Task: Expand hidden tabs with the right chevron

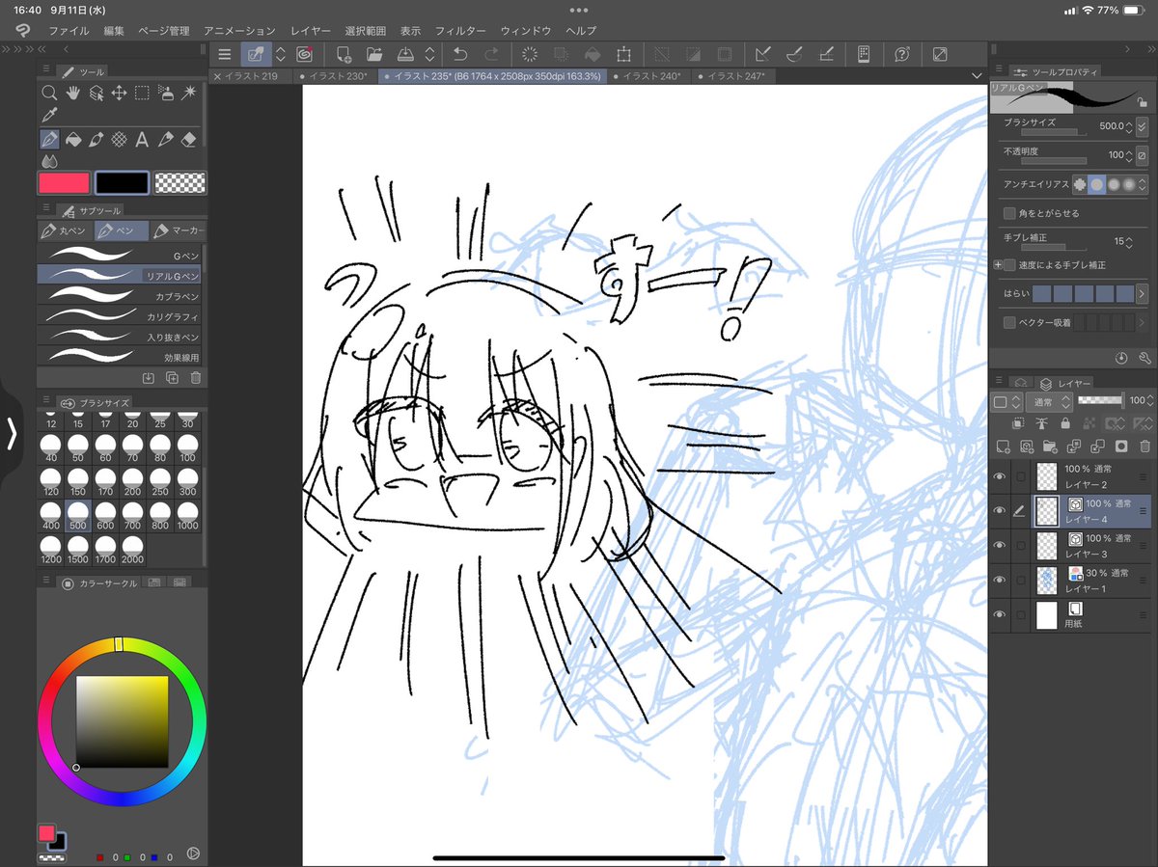Action: coord(1127,48)
